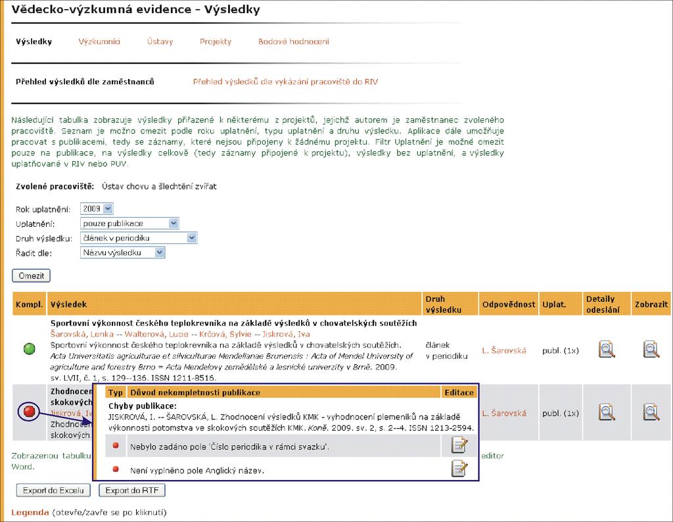The height and width of the screenshot is (522, 673).
Task: Open the Řadit dle 'Názvu výsledku' dropdown
Action: [x=123, y=252]
